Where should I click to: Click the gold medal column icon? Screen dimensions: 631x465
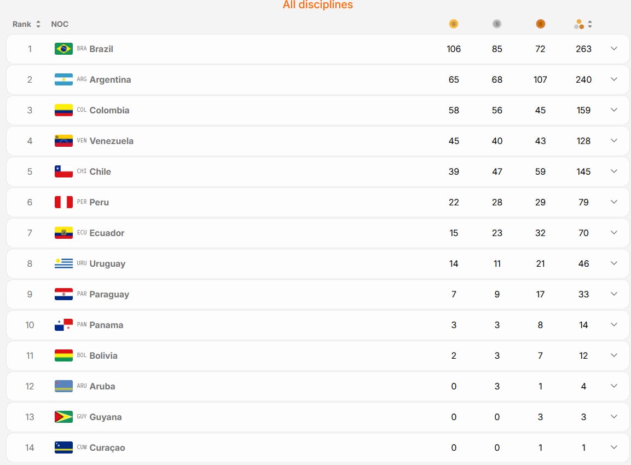[454, 24]
